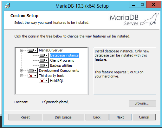Select the Client Programs tree item
Image resolution: width=162 pixels, height=128 pixels.
62,60
